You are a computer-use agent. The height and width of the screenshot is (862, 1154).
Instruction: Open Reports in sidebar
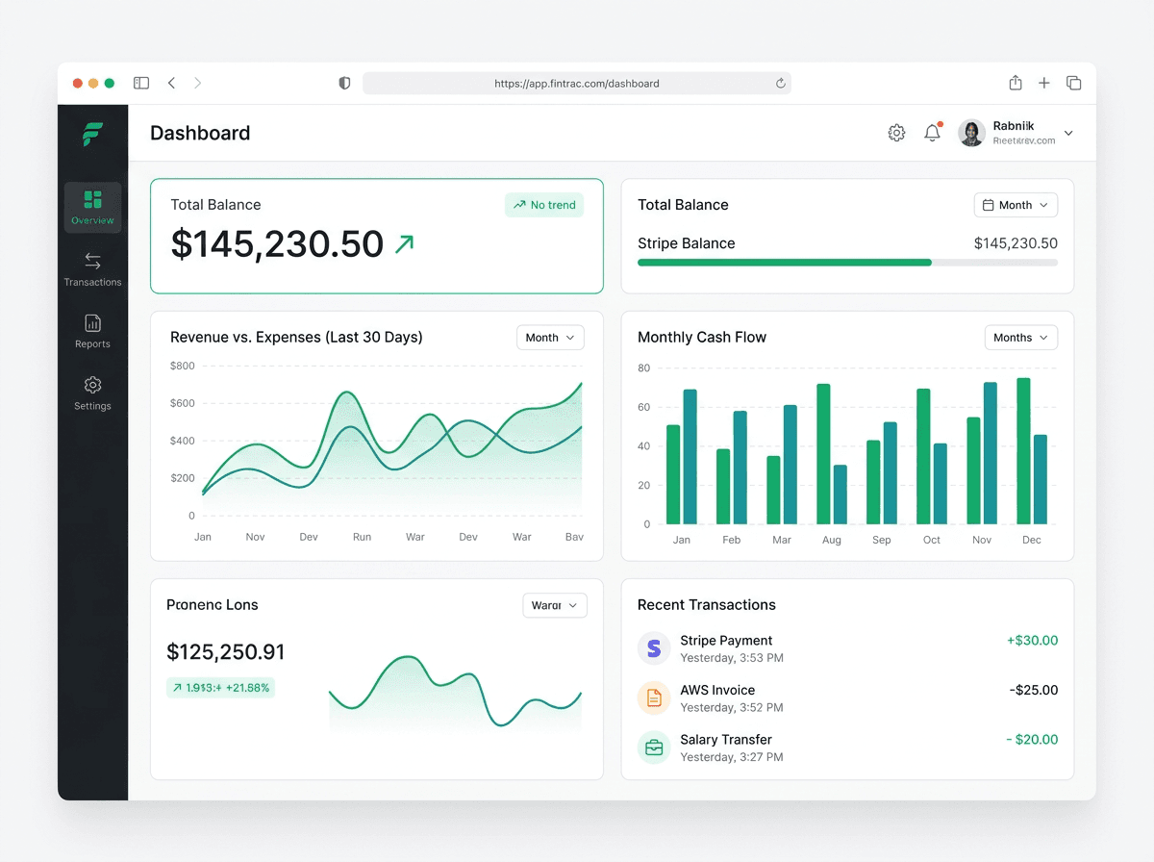pyautogui.click(x=92, y=331)
